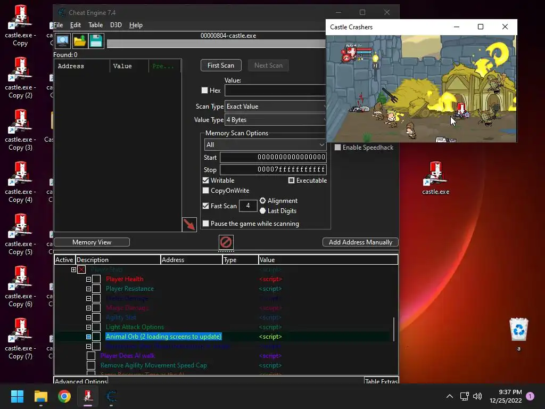Viewport: 545px width, 409px height.
Task: Open the Recycle Bin named a
Action: pyautogui.click(x=518, y=334)
